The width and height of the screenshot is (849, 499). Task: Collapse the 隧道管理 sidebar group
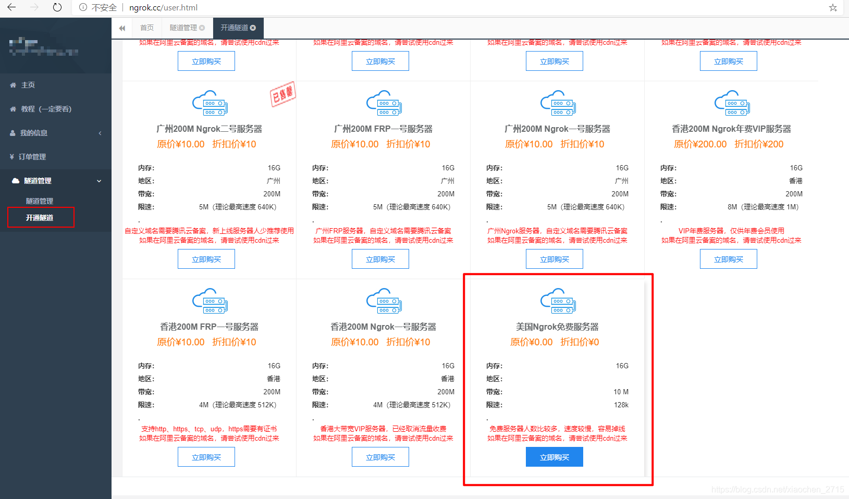pyautogui.click(x=56, y=181)
